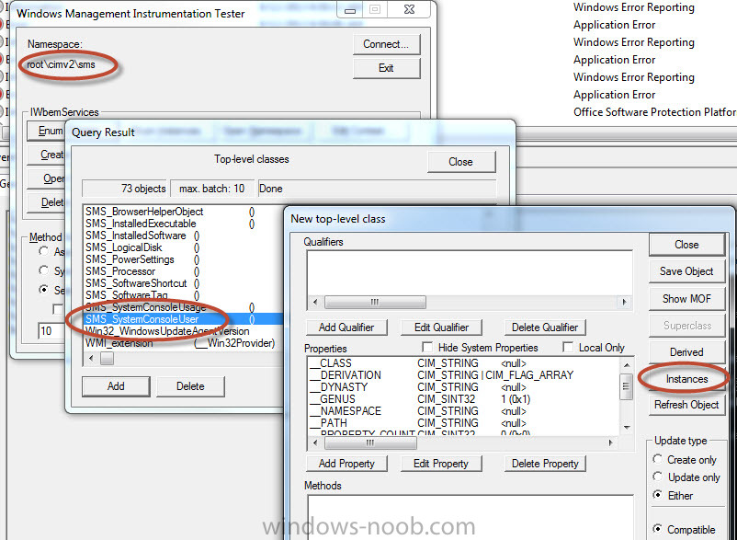Image resolution: width=737 pixels, height=540 pixels.
Task: Click the Connect... button in WMI Tester
Action: [x=386, y=44]
